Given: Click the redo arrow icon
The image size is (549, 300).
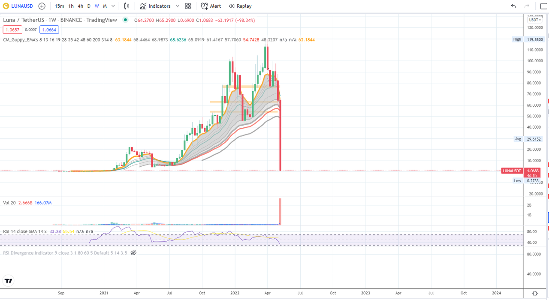Looking at the screenshot, I should click(527, 6).
